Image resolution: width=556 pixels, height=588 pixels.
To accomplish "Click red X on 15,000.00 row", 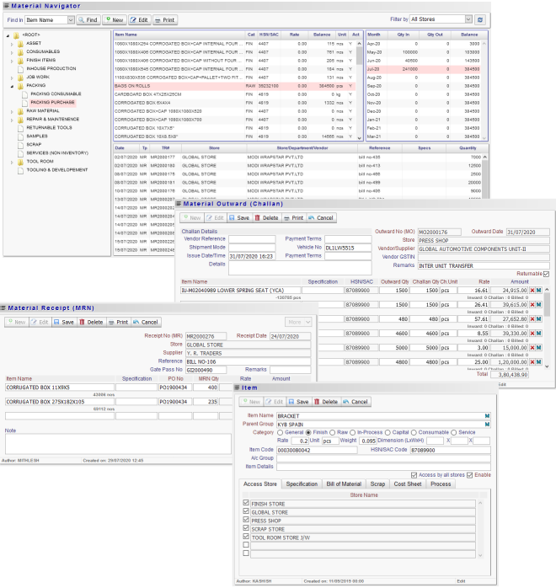I will pyautogui.click(x=532, y=348).
